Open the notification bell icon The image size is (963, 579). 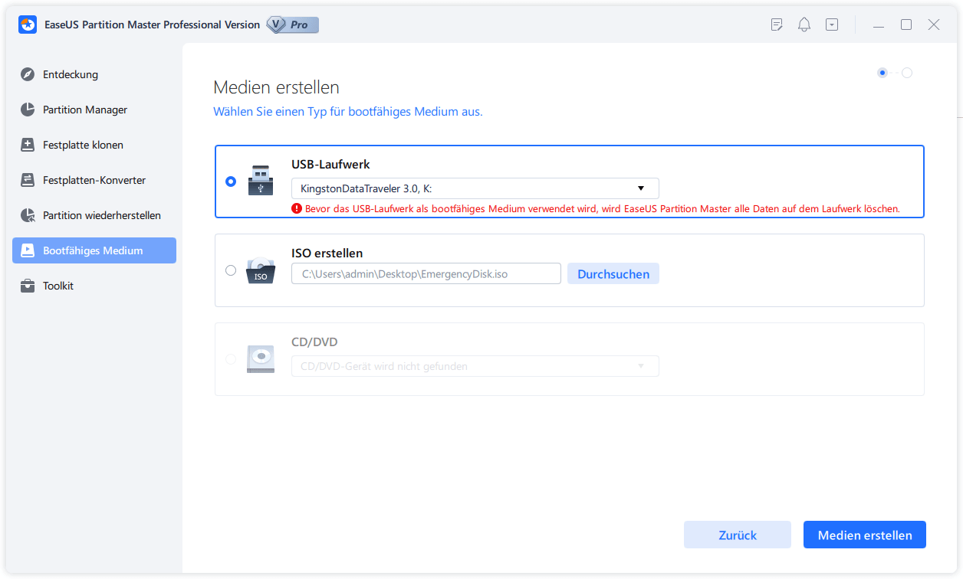point(804,25)
